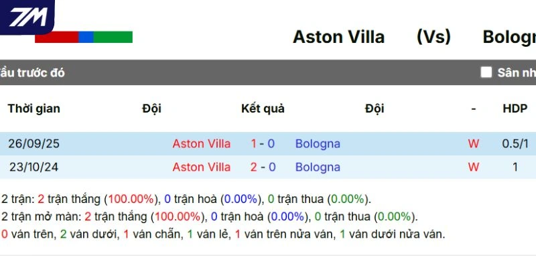Click the Bologna title heading
Screen dimensions: 536x268
tap(509, 37)
